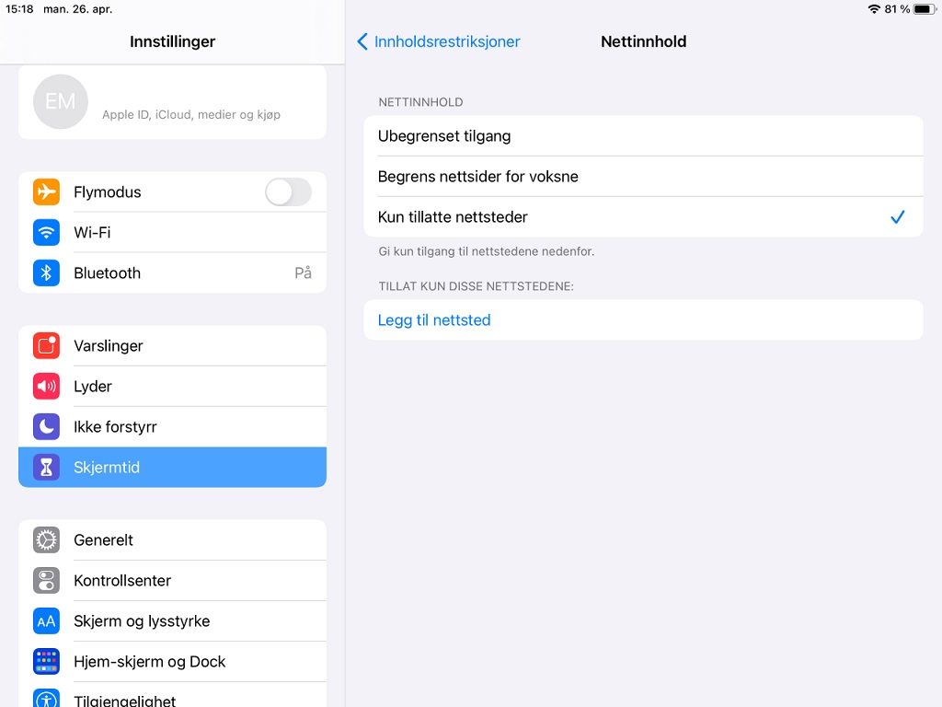The height and width of the screenshot is (707, 942).
Task: Open Ikke forstyrr moon icon
Action: (46, 427)
